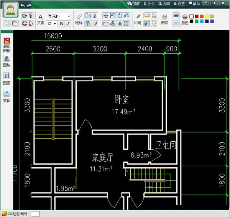The width and height of the screenshot is (230, 218).
Task: Open the 图层 layers panel
Action: tap(164, 19)
